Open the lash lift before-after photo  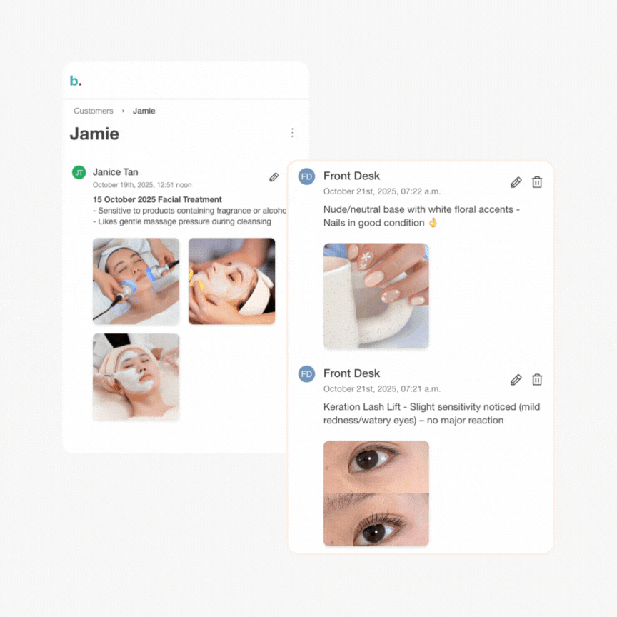click(x=376, y=493)
